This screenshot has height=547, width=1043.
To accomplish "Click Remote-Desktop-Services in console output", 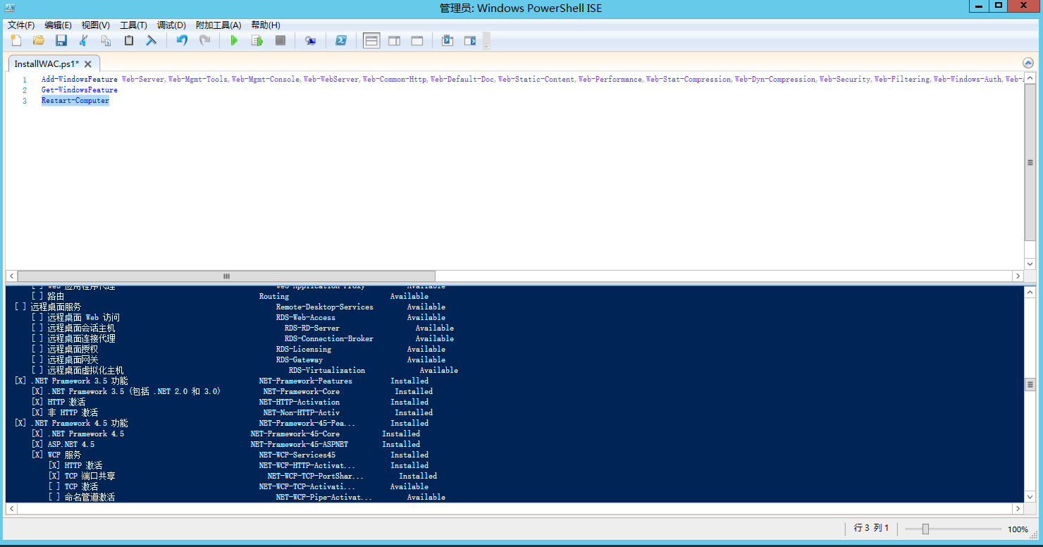I will [x=325, y=307].
